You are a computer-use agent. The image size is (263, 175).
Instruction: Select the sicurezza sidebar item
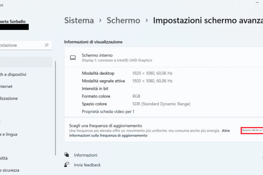(10, 170)
